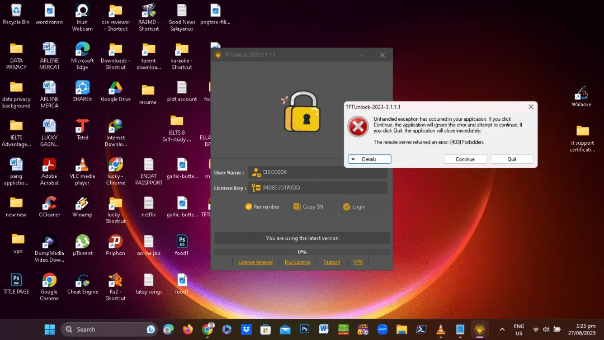Screen dimensions: 604x340
Task: Open the volume control in the tray
Action: click(x=546, y=329)
